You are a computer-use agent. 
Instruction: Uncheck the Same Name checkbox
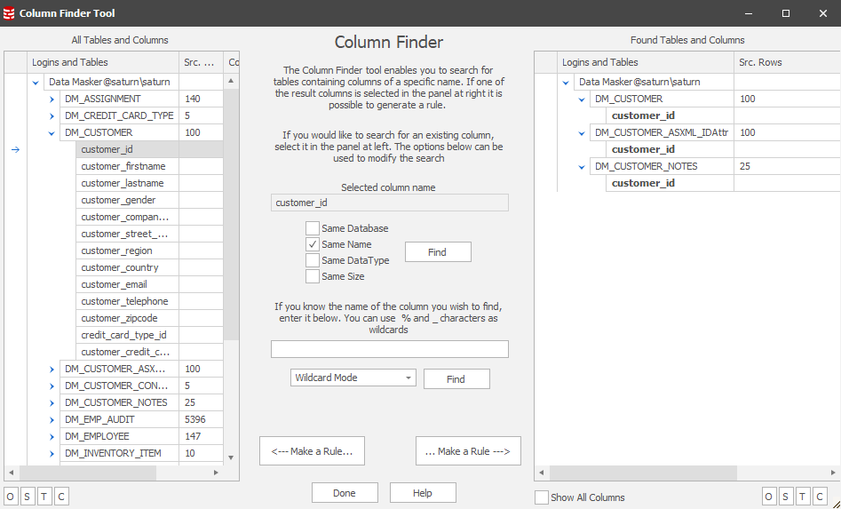coord(313,244)
